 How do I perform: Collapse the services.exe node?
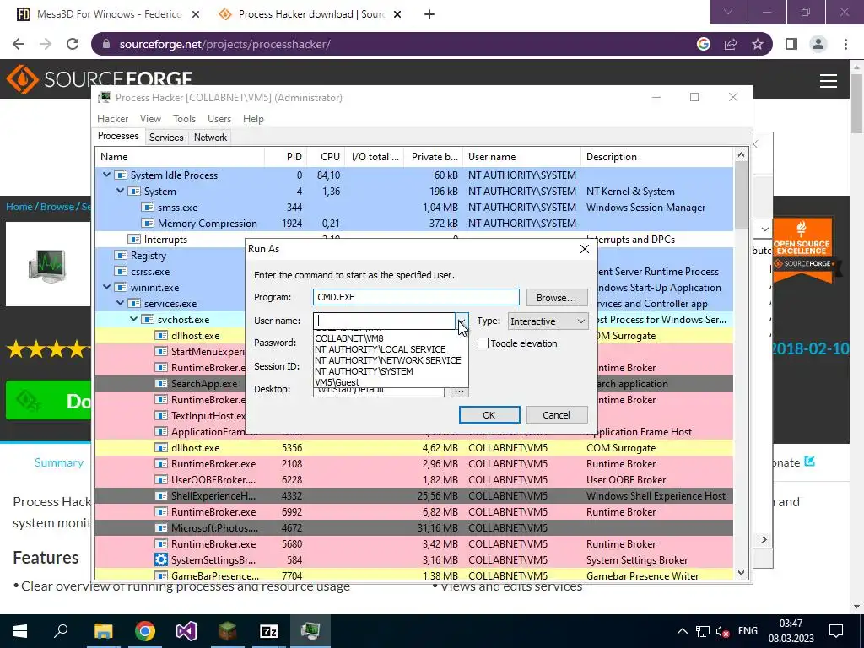coord(120,303)
